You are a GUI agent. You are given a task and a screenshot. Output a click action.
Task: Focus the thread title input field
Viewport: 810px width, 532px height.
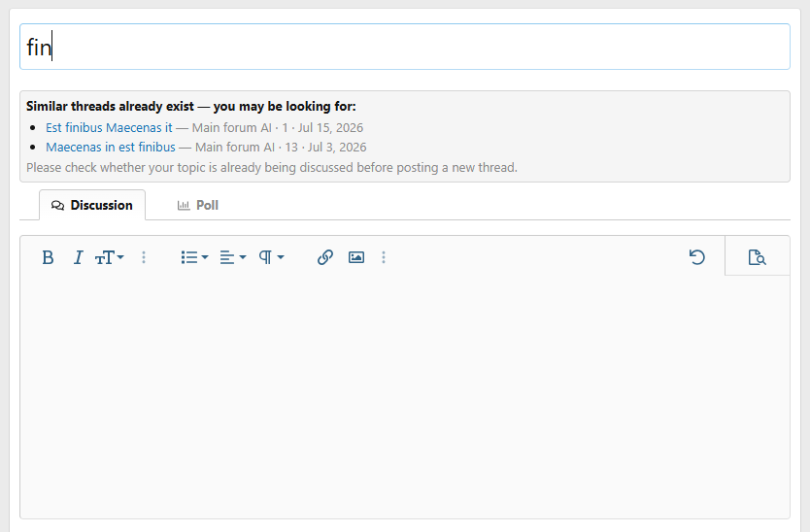(x=405, y=47)
